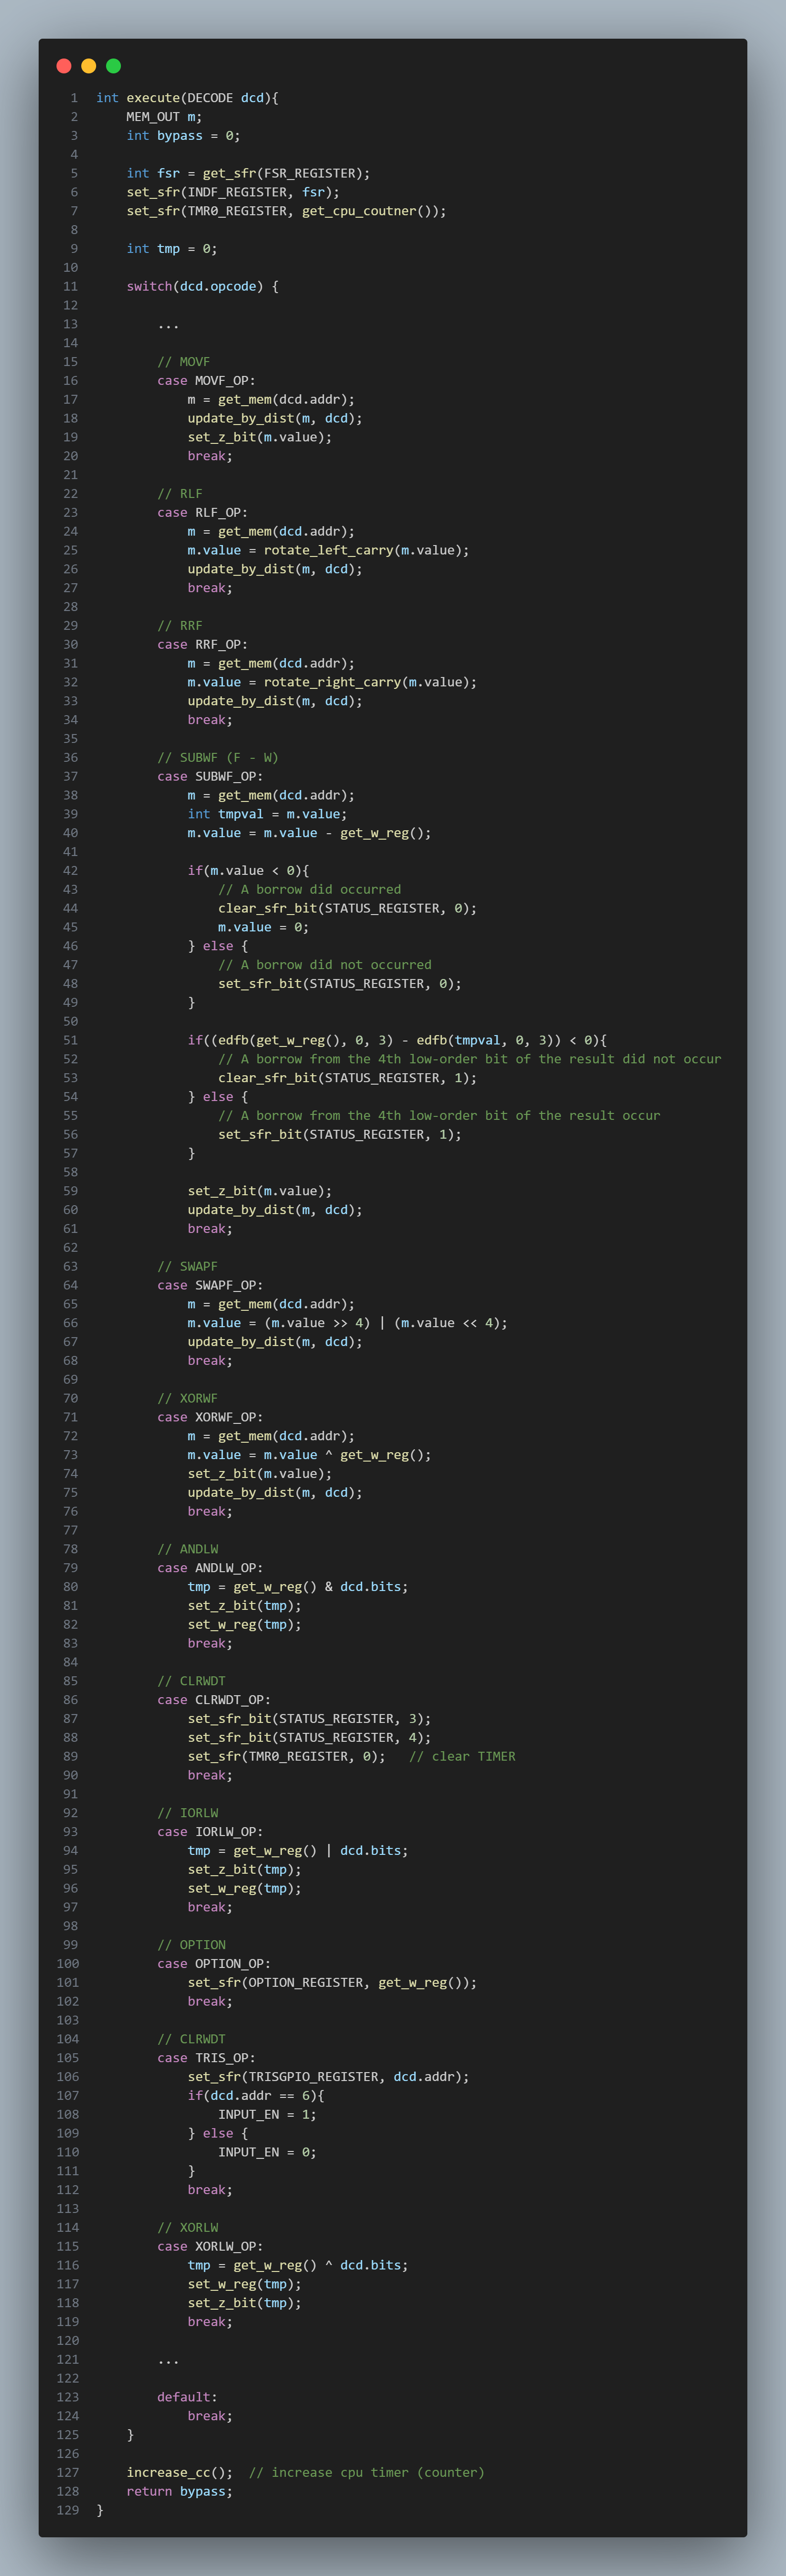Click "set_sfr_bit(STATUS_REGISTER, 4);"

(x=310, y=1738)
